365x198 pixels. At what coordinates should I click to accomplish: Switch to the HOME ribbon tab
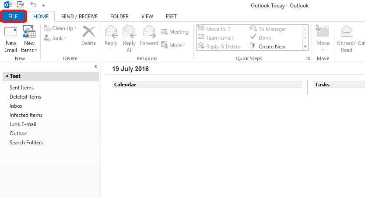(41, 17)
